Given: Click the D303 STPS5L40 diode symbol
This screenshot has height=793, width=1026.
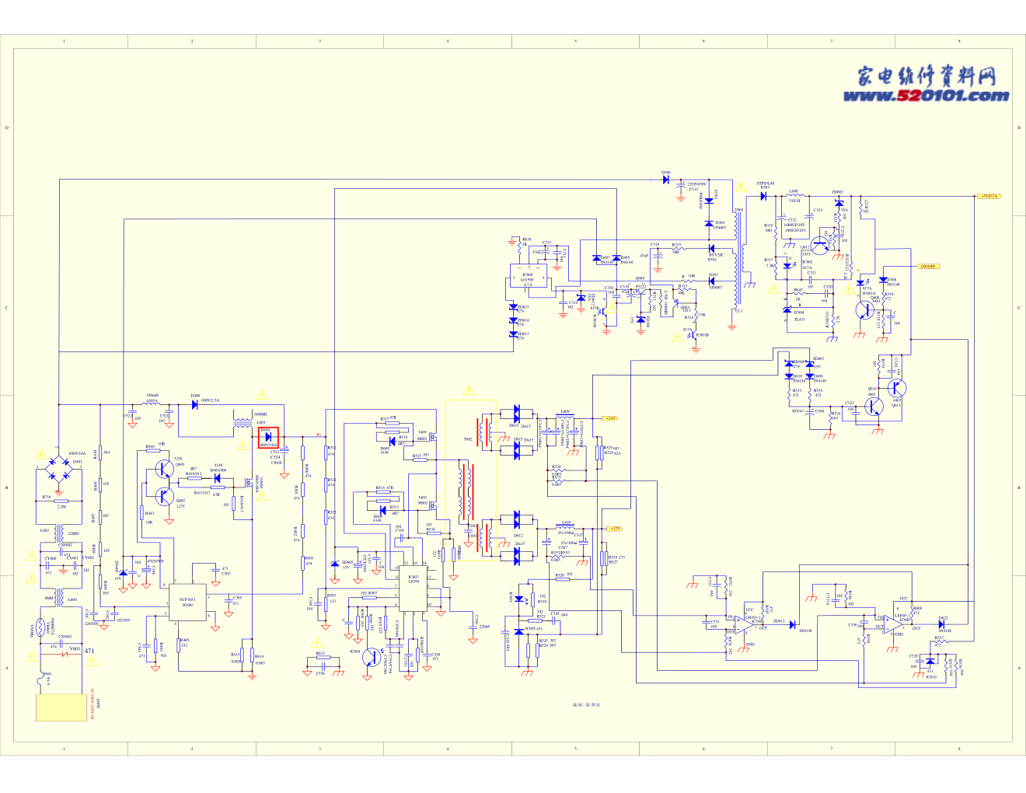Looking at the screenshot, I should click(764, 196).
